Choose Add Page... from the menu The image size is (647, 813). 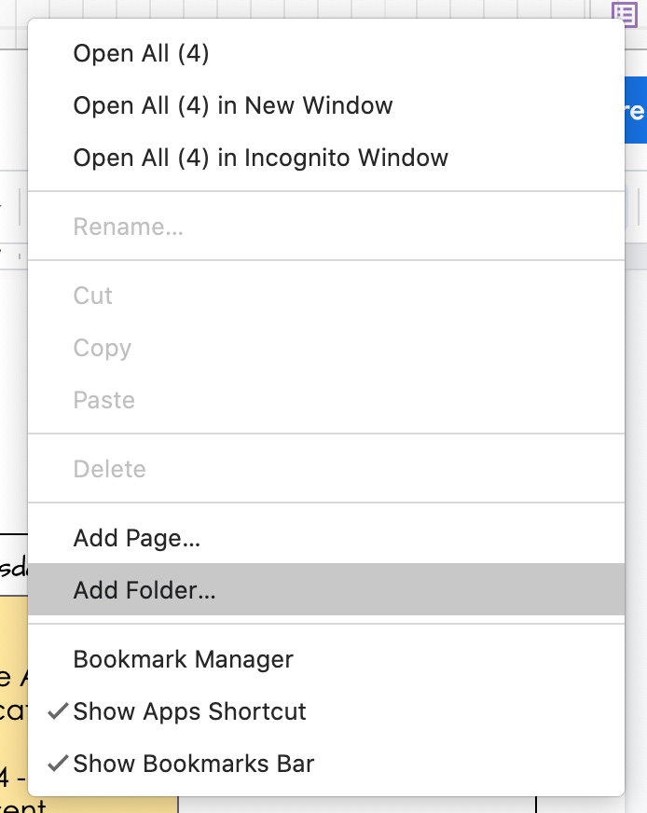coord(137,538)
